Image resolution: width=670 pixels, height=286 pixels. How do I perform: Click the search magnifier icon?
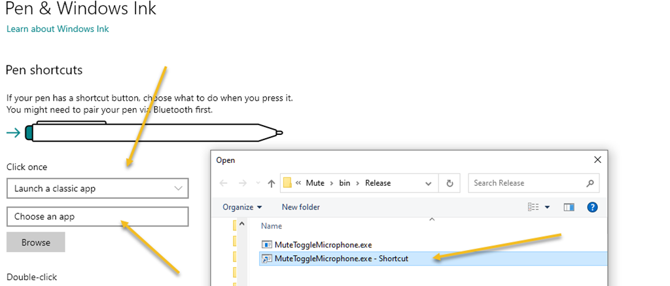pyautogui.click(x=590, y=183)
